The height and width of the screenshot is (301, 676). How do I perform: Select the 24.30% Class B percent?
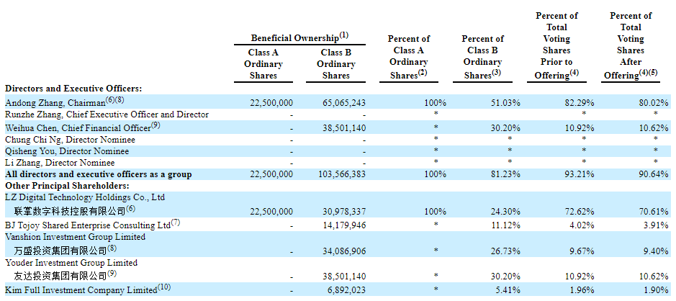(507, 212)
